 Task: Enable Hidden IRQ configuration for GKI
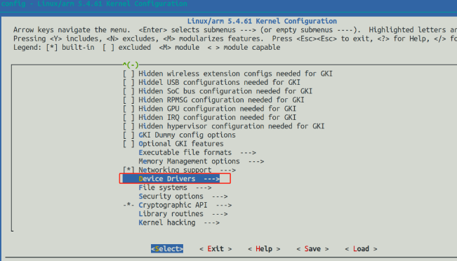pyautogui.click(x=128, y=117)
